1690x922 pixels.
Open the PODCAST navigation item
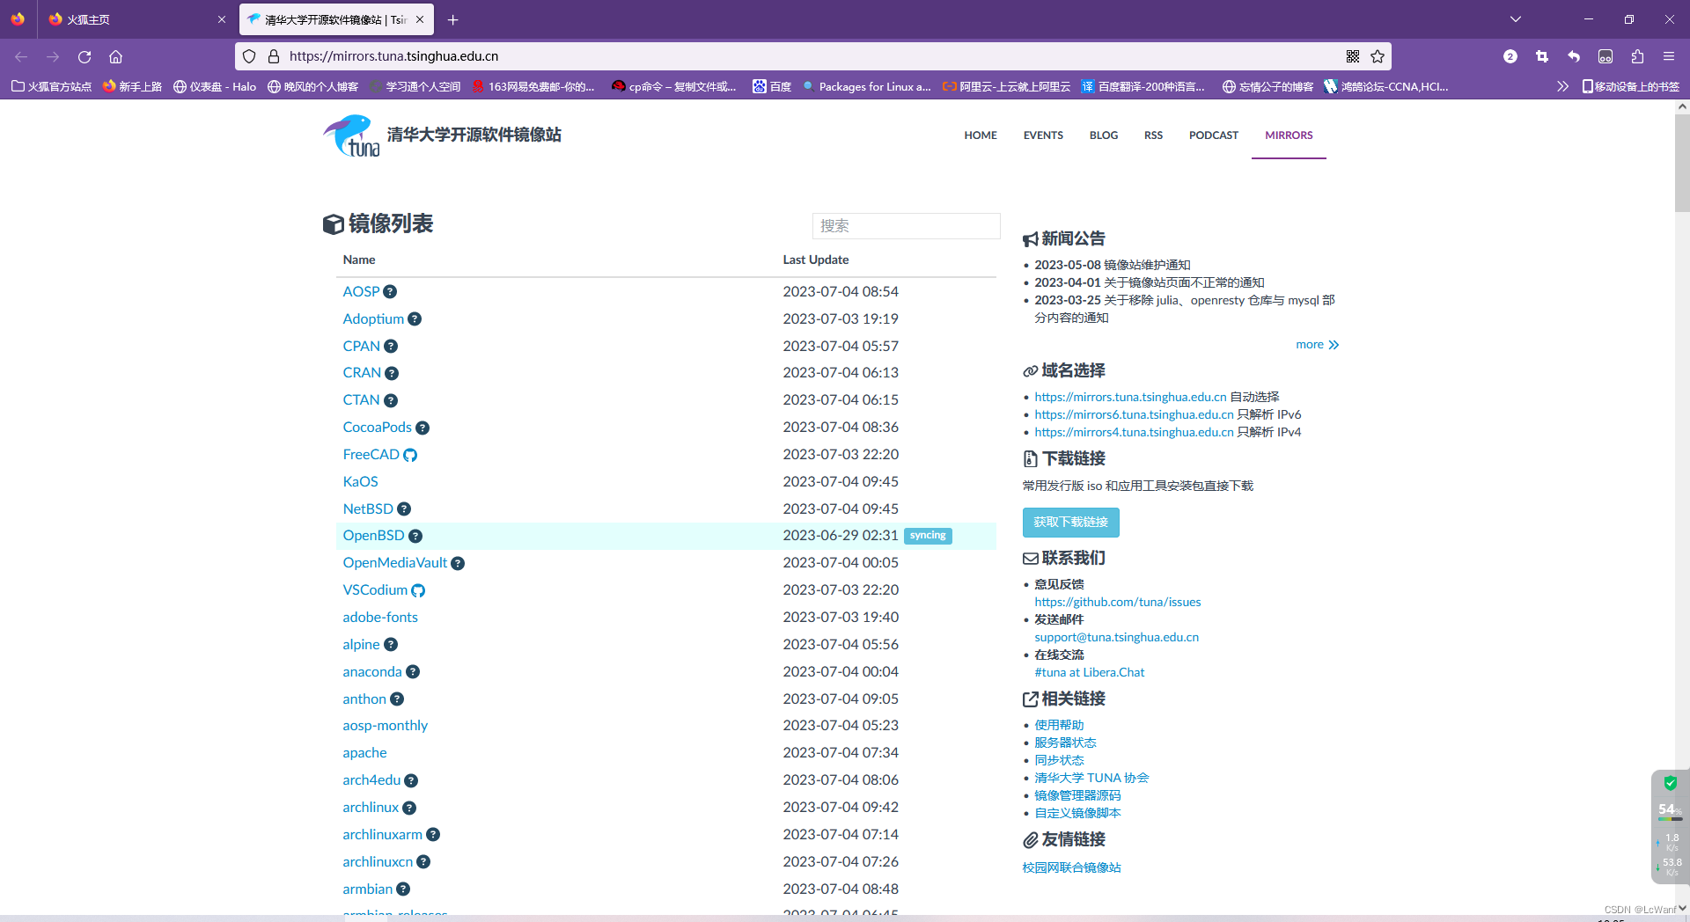point(1214,135)
